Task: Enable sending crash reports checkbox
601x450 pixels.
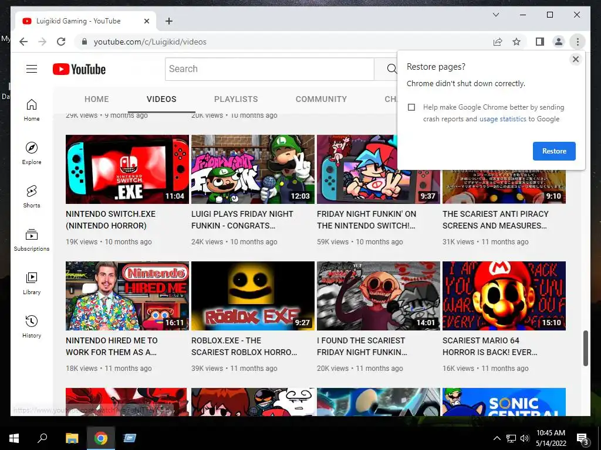Action: click(x=411, y=107)
